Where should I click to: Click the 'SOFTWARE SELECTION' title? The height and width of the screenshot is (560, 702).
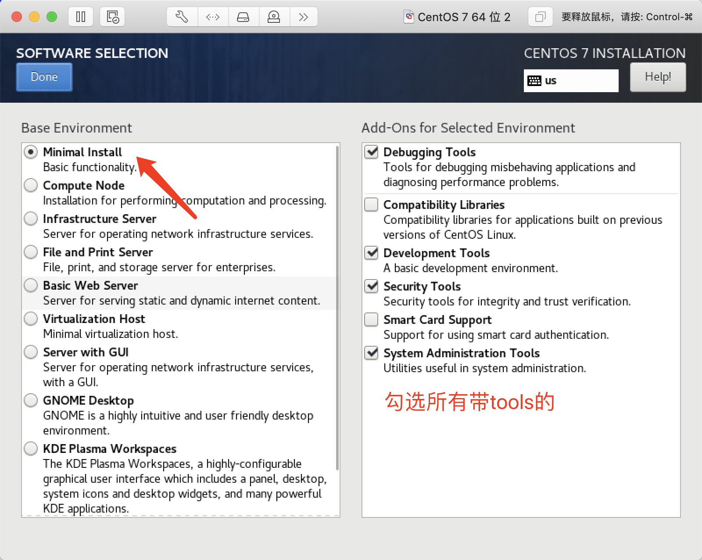[92, 53]
